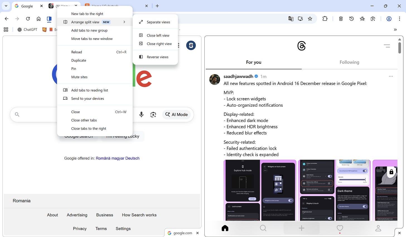The height and width of the screenshot is (237, 406).
Task: Open Threads search icon in bottom bar
Action: [x=263, y=228]
